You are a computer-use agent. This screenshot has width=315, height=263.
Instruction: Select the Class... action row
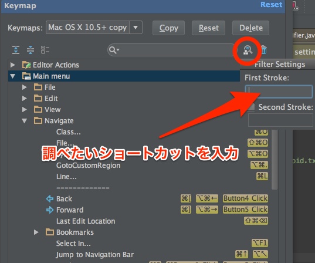point(68,132)
